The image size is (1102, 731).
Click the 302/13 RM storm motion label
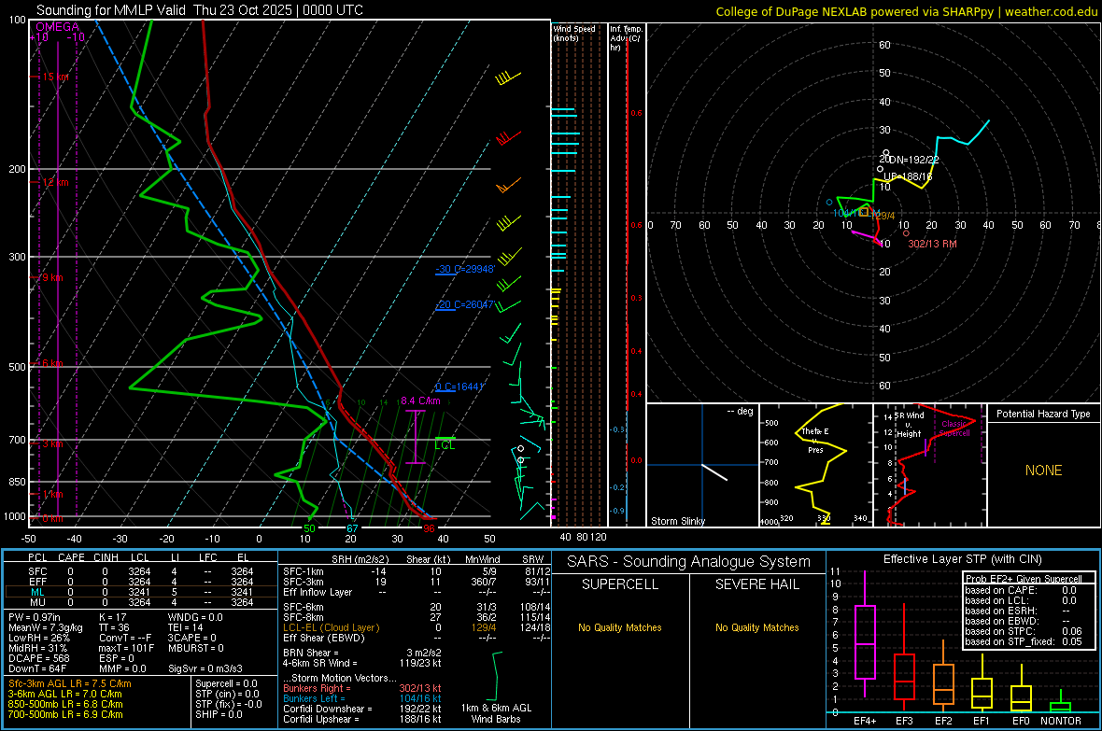932,244
